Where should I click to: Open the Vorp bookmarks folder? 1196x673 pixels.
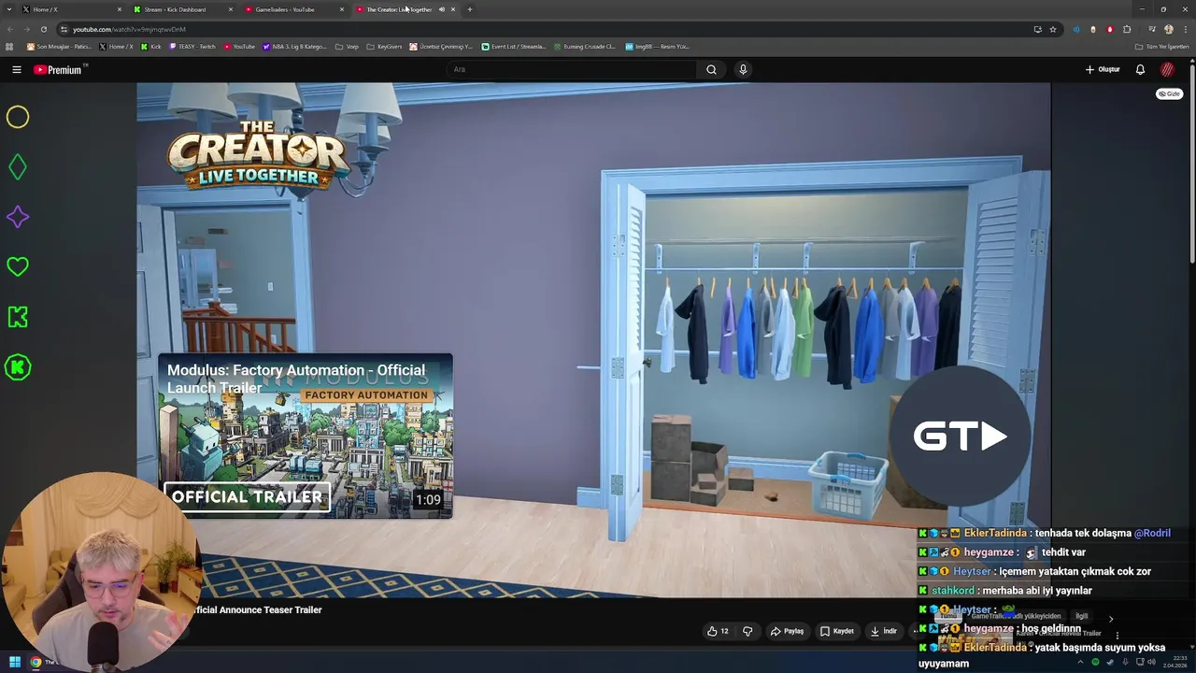coord(347,46)
